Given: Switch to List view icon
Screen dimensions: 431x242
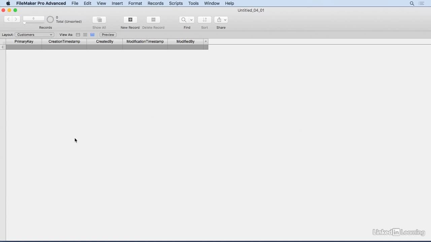Looking at the screenshot, I should tap(85, 35).
